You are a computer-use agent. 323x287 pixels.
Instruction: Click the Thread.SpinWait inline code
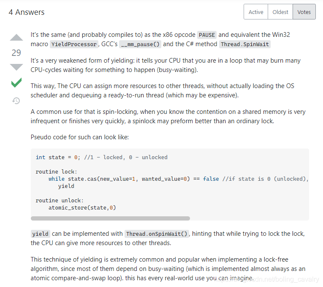pos(245,44)
